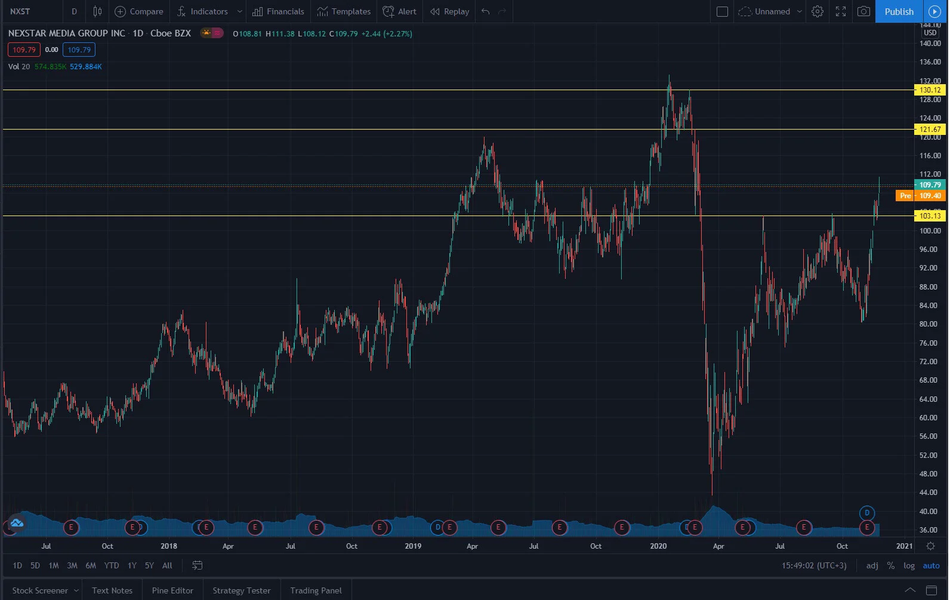
Task: Open chart settings gear in top toolbar
Action: point(818,11)
